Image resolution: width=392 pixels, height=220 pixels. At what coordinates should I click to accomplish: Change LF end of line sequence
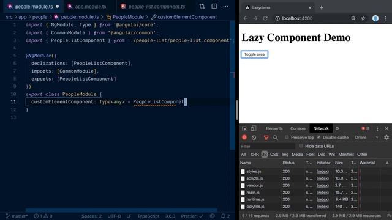point(129,216)
